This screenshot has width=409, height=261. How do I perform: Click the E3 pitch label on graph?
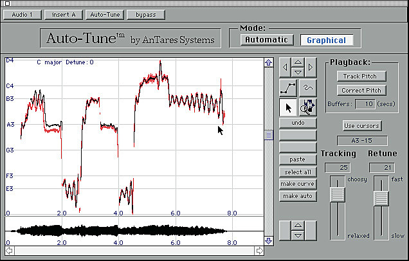click(10, 188)
